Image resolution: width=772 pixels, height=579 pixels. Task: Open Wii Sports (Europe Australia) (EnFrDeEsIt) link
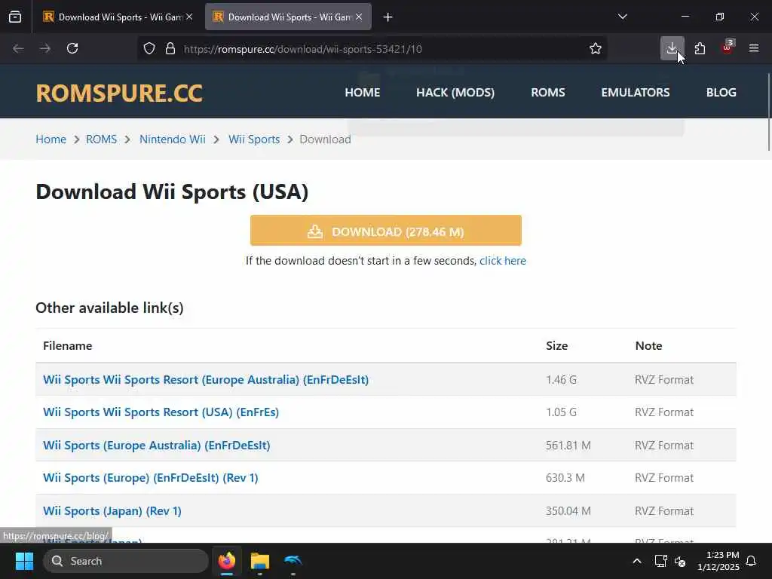click(x=157, y=445)
